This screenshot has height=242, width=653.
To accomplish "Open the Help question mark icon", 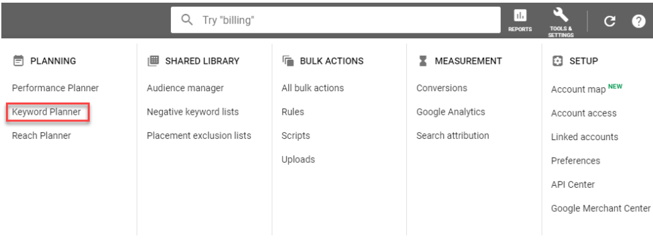I will point(638,21).
